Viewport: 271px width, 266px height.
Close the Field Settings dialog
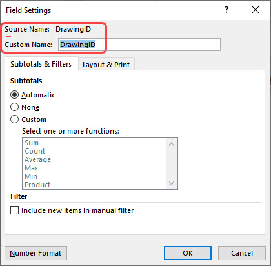point(256,10)
